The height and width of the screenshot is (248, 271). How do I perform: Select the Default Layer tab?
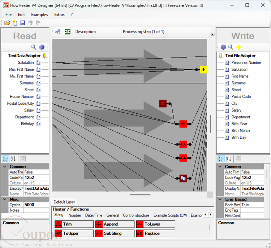[x=64, y=202]
